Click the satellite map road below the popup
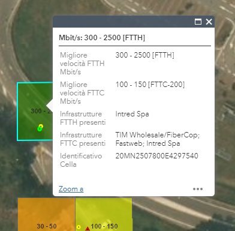This screenshot has height=231, width=235. pos(180,210)
